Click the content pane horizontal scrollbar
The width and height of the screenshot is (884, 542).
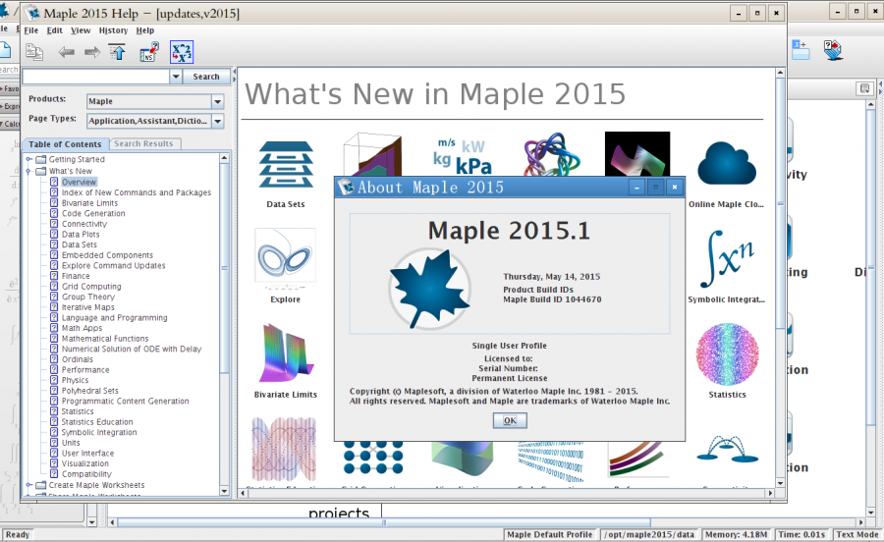click(x=506, y=493)
